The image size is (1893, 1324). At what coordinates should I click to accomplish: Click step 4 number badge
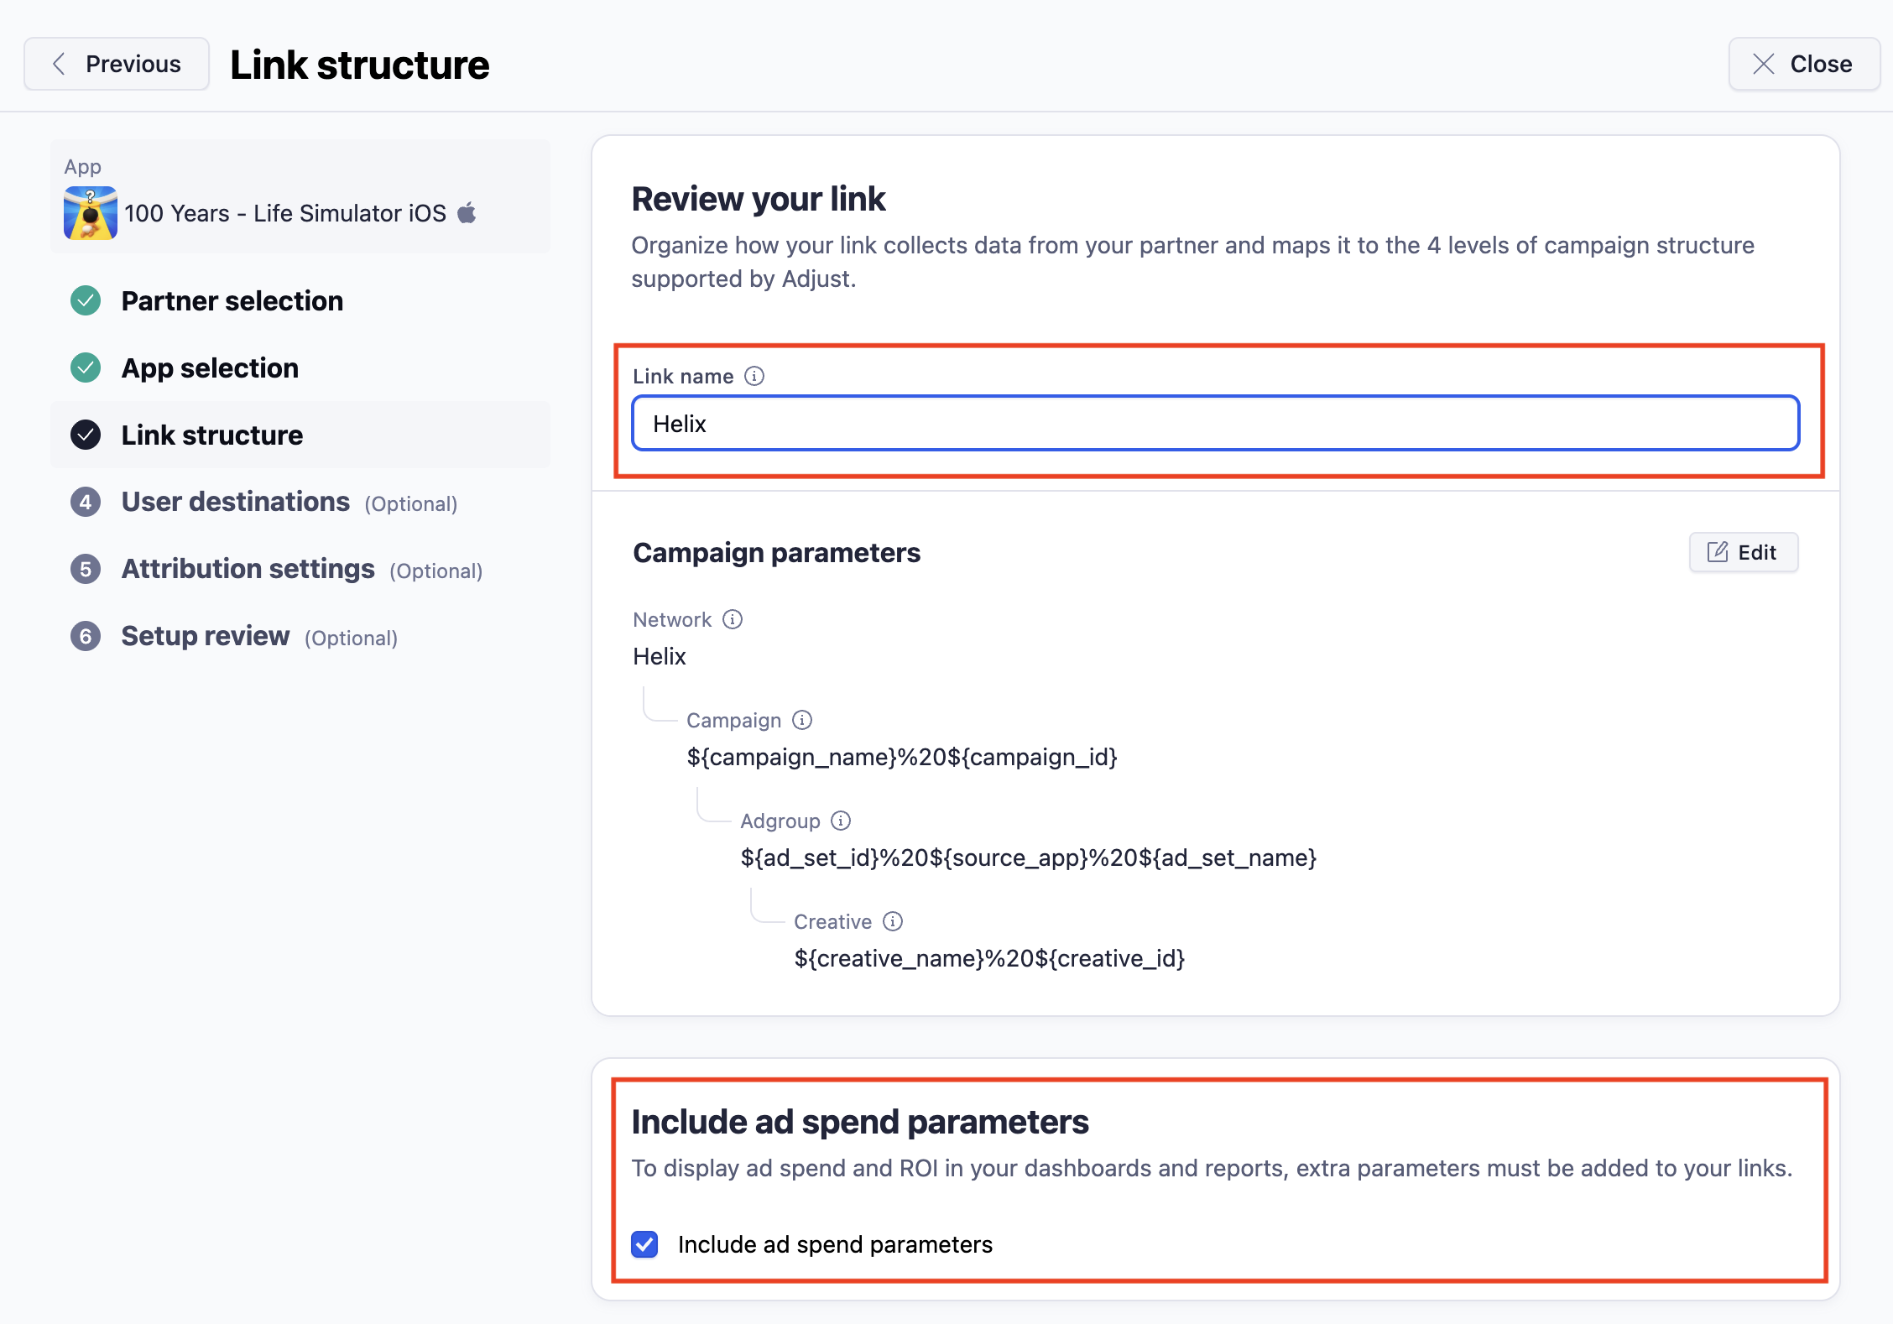pyautogui.click(x=86, y=502)
